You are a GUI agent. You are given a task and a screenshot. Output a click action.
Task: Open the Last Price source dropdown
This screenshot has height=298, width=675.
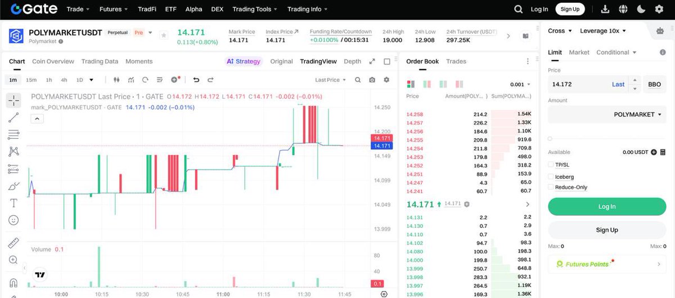[x=331, y=80]
